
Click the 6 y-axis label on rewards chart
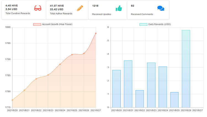pos(108,27)
